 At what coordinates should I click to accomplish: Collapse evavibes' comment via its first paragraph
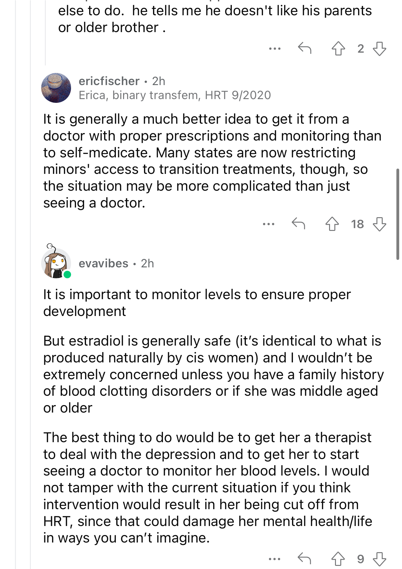(197, 303)
